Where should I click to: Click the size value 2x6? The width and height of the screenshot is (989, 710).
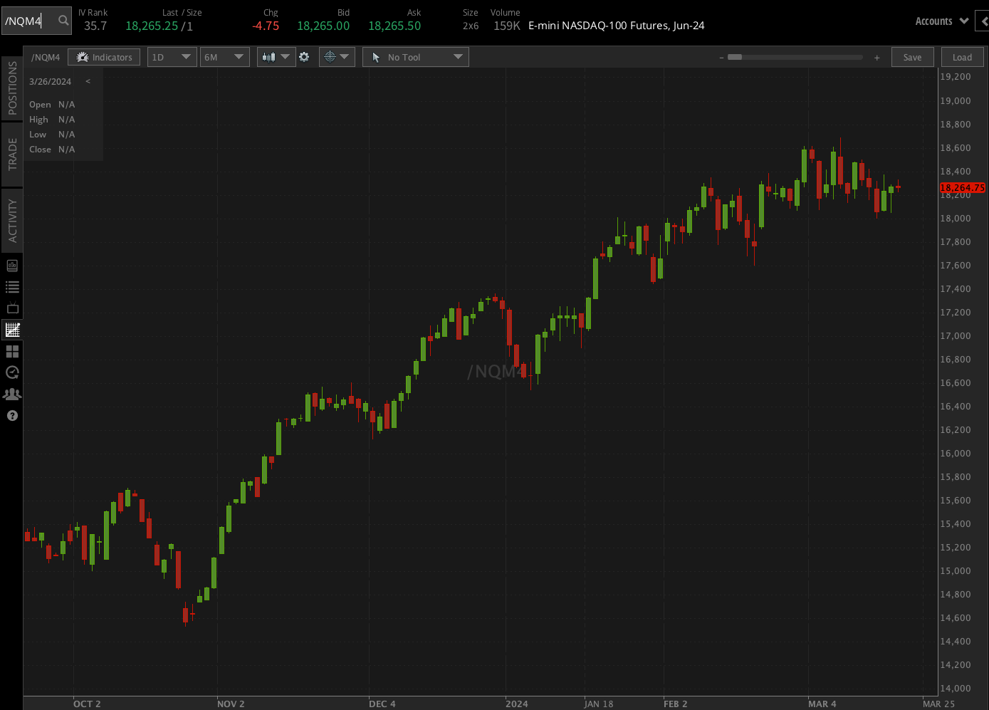pyautogui.click(x=471, y=26)
